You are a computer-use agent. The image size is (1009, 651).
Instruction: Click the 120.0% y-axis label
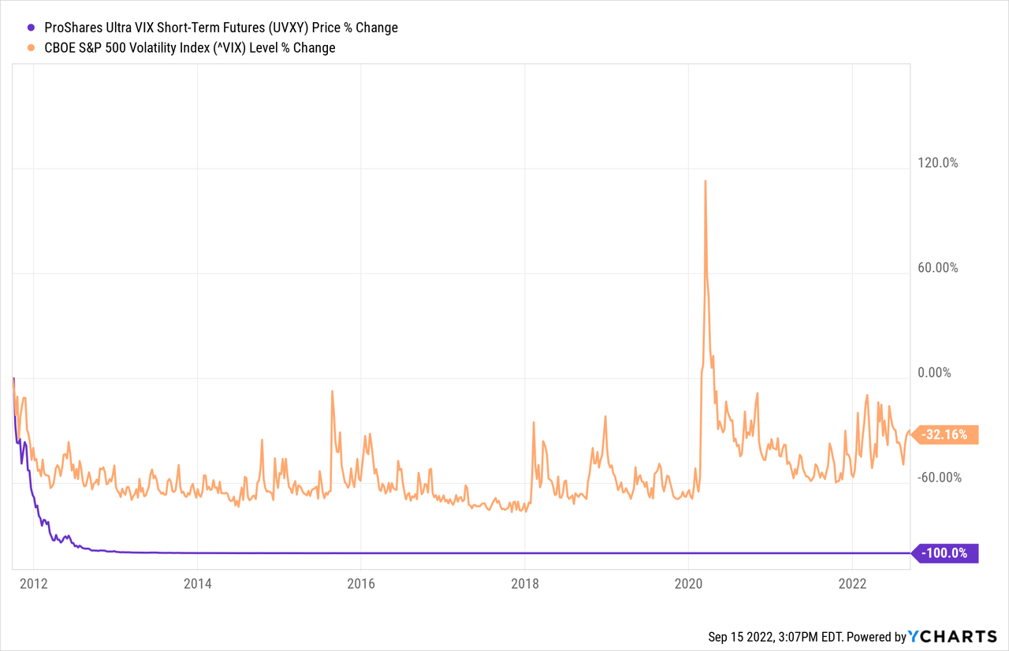[x=938, y=163]
